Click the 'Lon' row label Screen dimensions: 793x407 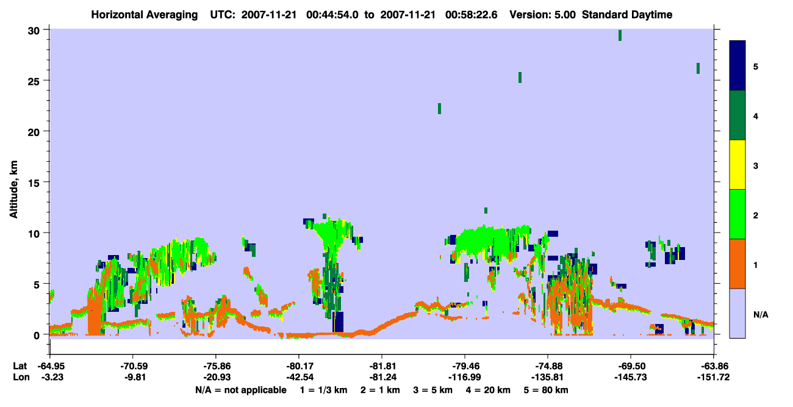[x=20, y=377]
